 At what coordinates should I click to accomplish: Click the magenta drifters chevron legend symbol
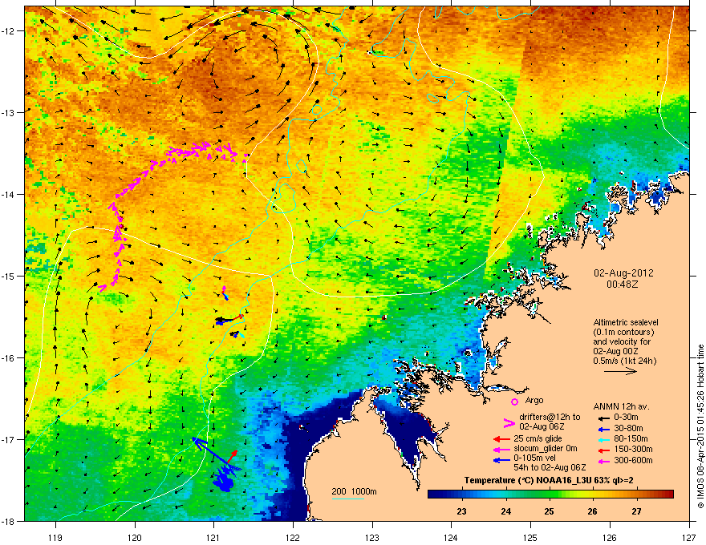(x=509, y=422)
